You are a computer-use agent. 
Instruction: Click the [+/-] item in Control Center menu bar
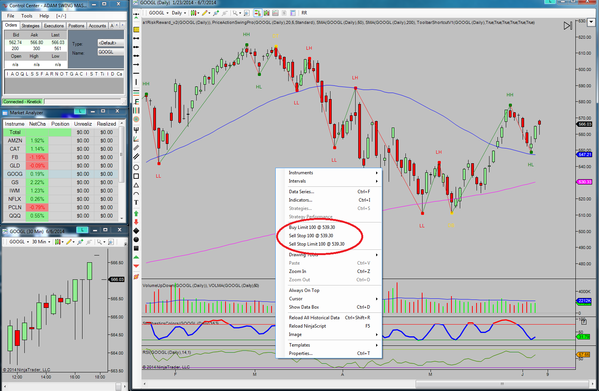(61, 16)
